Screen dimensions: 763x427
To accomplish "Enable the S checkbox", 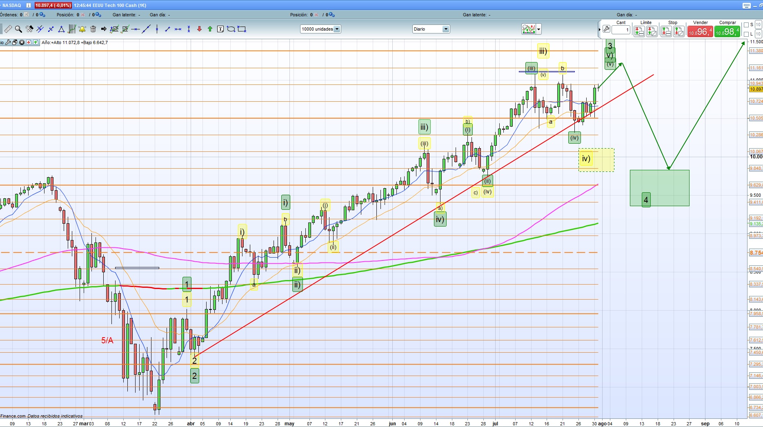I will tap(746, 25).
